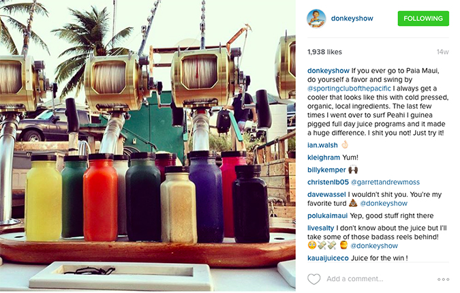
Task: Open the three-dot more options menu
Action: pyautogui.click(x=443, y=279)
